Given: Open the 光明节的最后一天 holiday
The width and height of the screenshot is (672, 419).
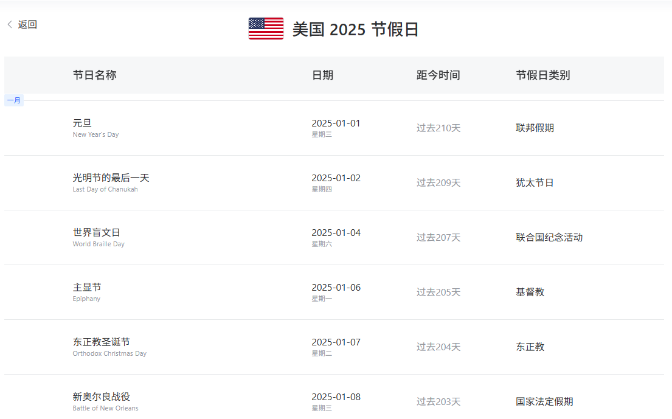Looking at the screenshot, I should (111, 178).
